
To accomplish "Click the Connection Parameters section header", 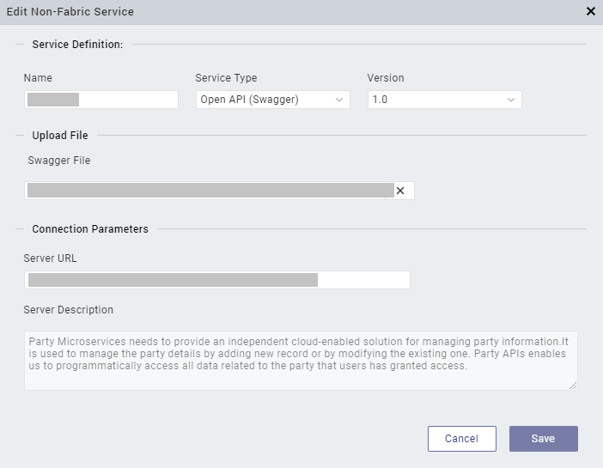I will [x=90, y=229].
